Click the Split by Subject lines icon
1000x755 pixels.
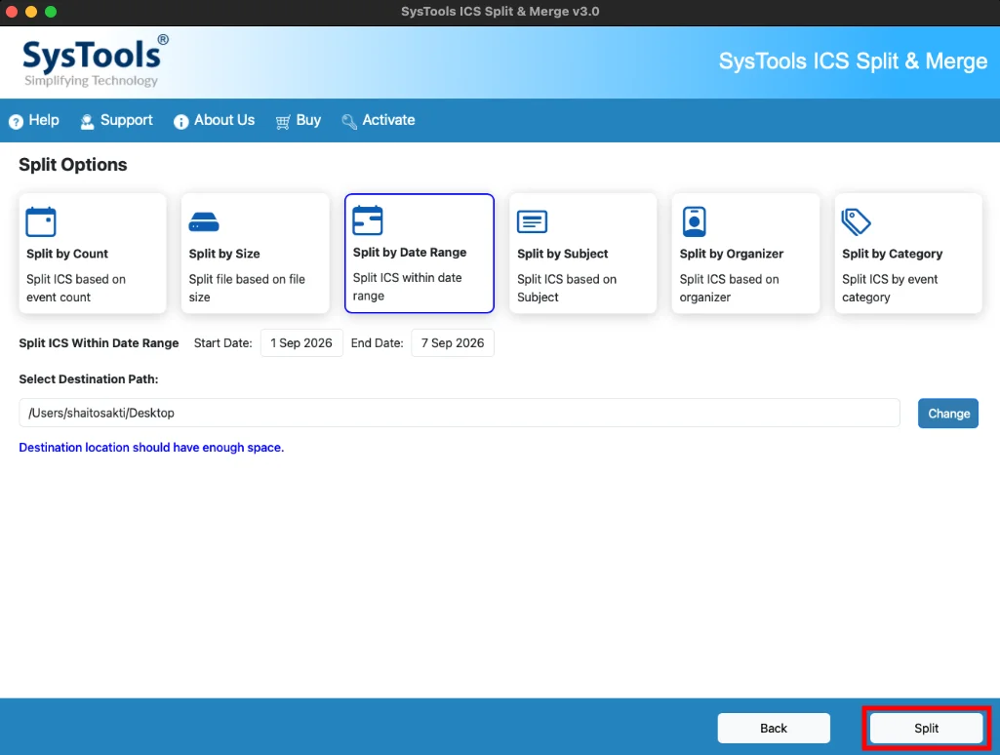[x=532, y=221]
